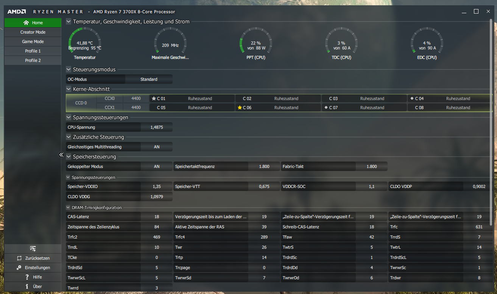Viewport: 497px width, 294px height.
Task: Select core C 08 Ruhezustand
Action: click(450, 108)
